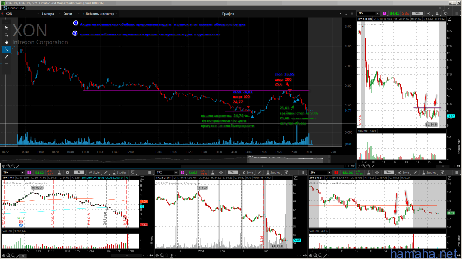This screenshot has width=462, height=259.
Task: Select the arrow drawing tool in XON chart
Action: pyautogui.click(x=6, y=57)
